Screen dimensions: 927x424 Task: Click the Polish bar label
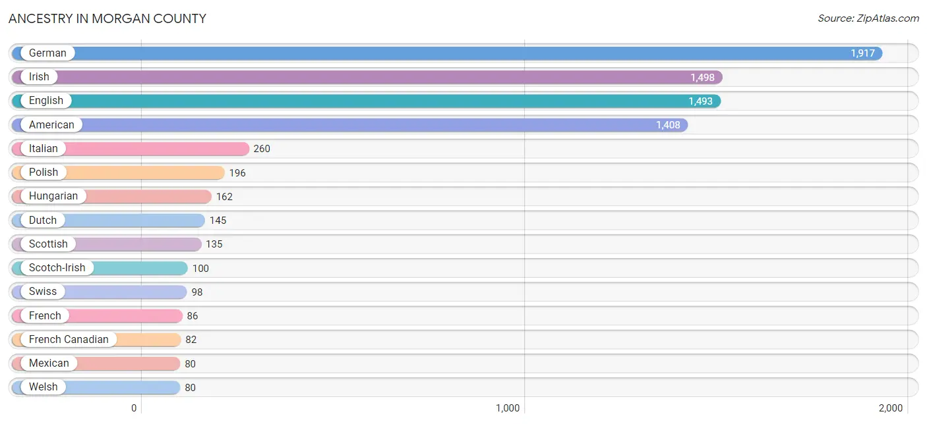pos(44,172)
